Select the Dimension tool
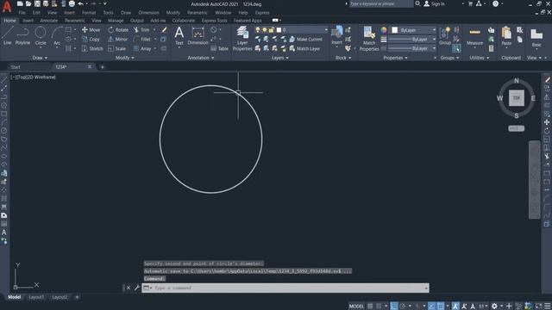Screen dimensions: 552x310 pos(198,36)
